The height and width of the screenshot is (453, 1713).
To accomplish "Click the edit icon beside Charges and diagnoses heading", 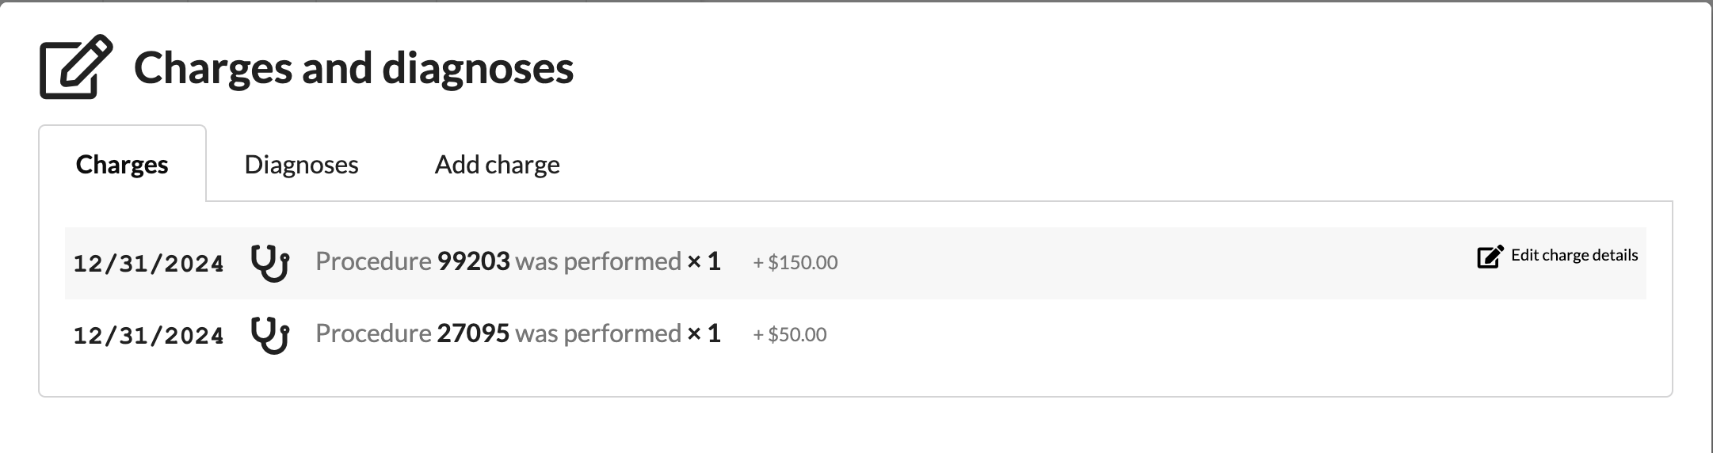I will tap(75, 67).
